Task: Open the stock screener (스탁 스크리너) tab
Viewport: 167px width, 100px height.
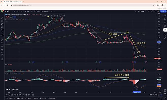Action: (x=9, y=98)
